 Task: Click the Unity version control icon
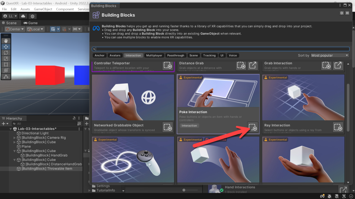tap(32, 16)
